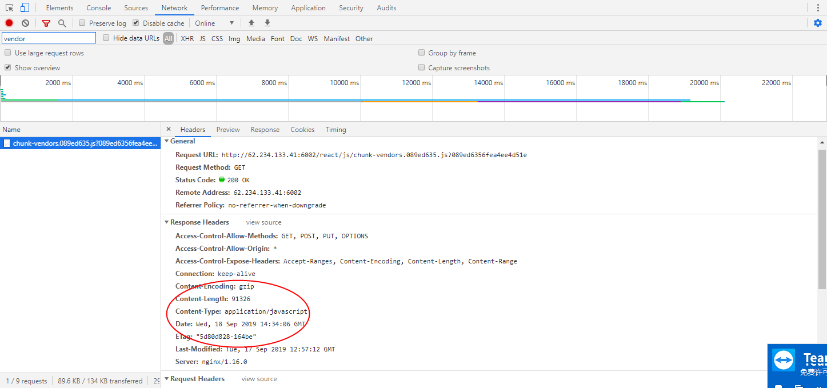Open the Online throttling dropdown
This screenshot has height=388, width=827.
tap(214, 23)
